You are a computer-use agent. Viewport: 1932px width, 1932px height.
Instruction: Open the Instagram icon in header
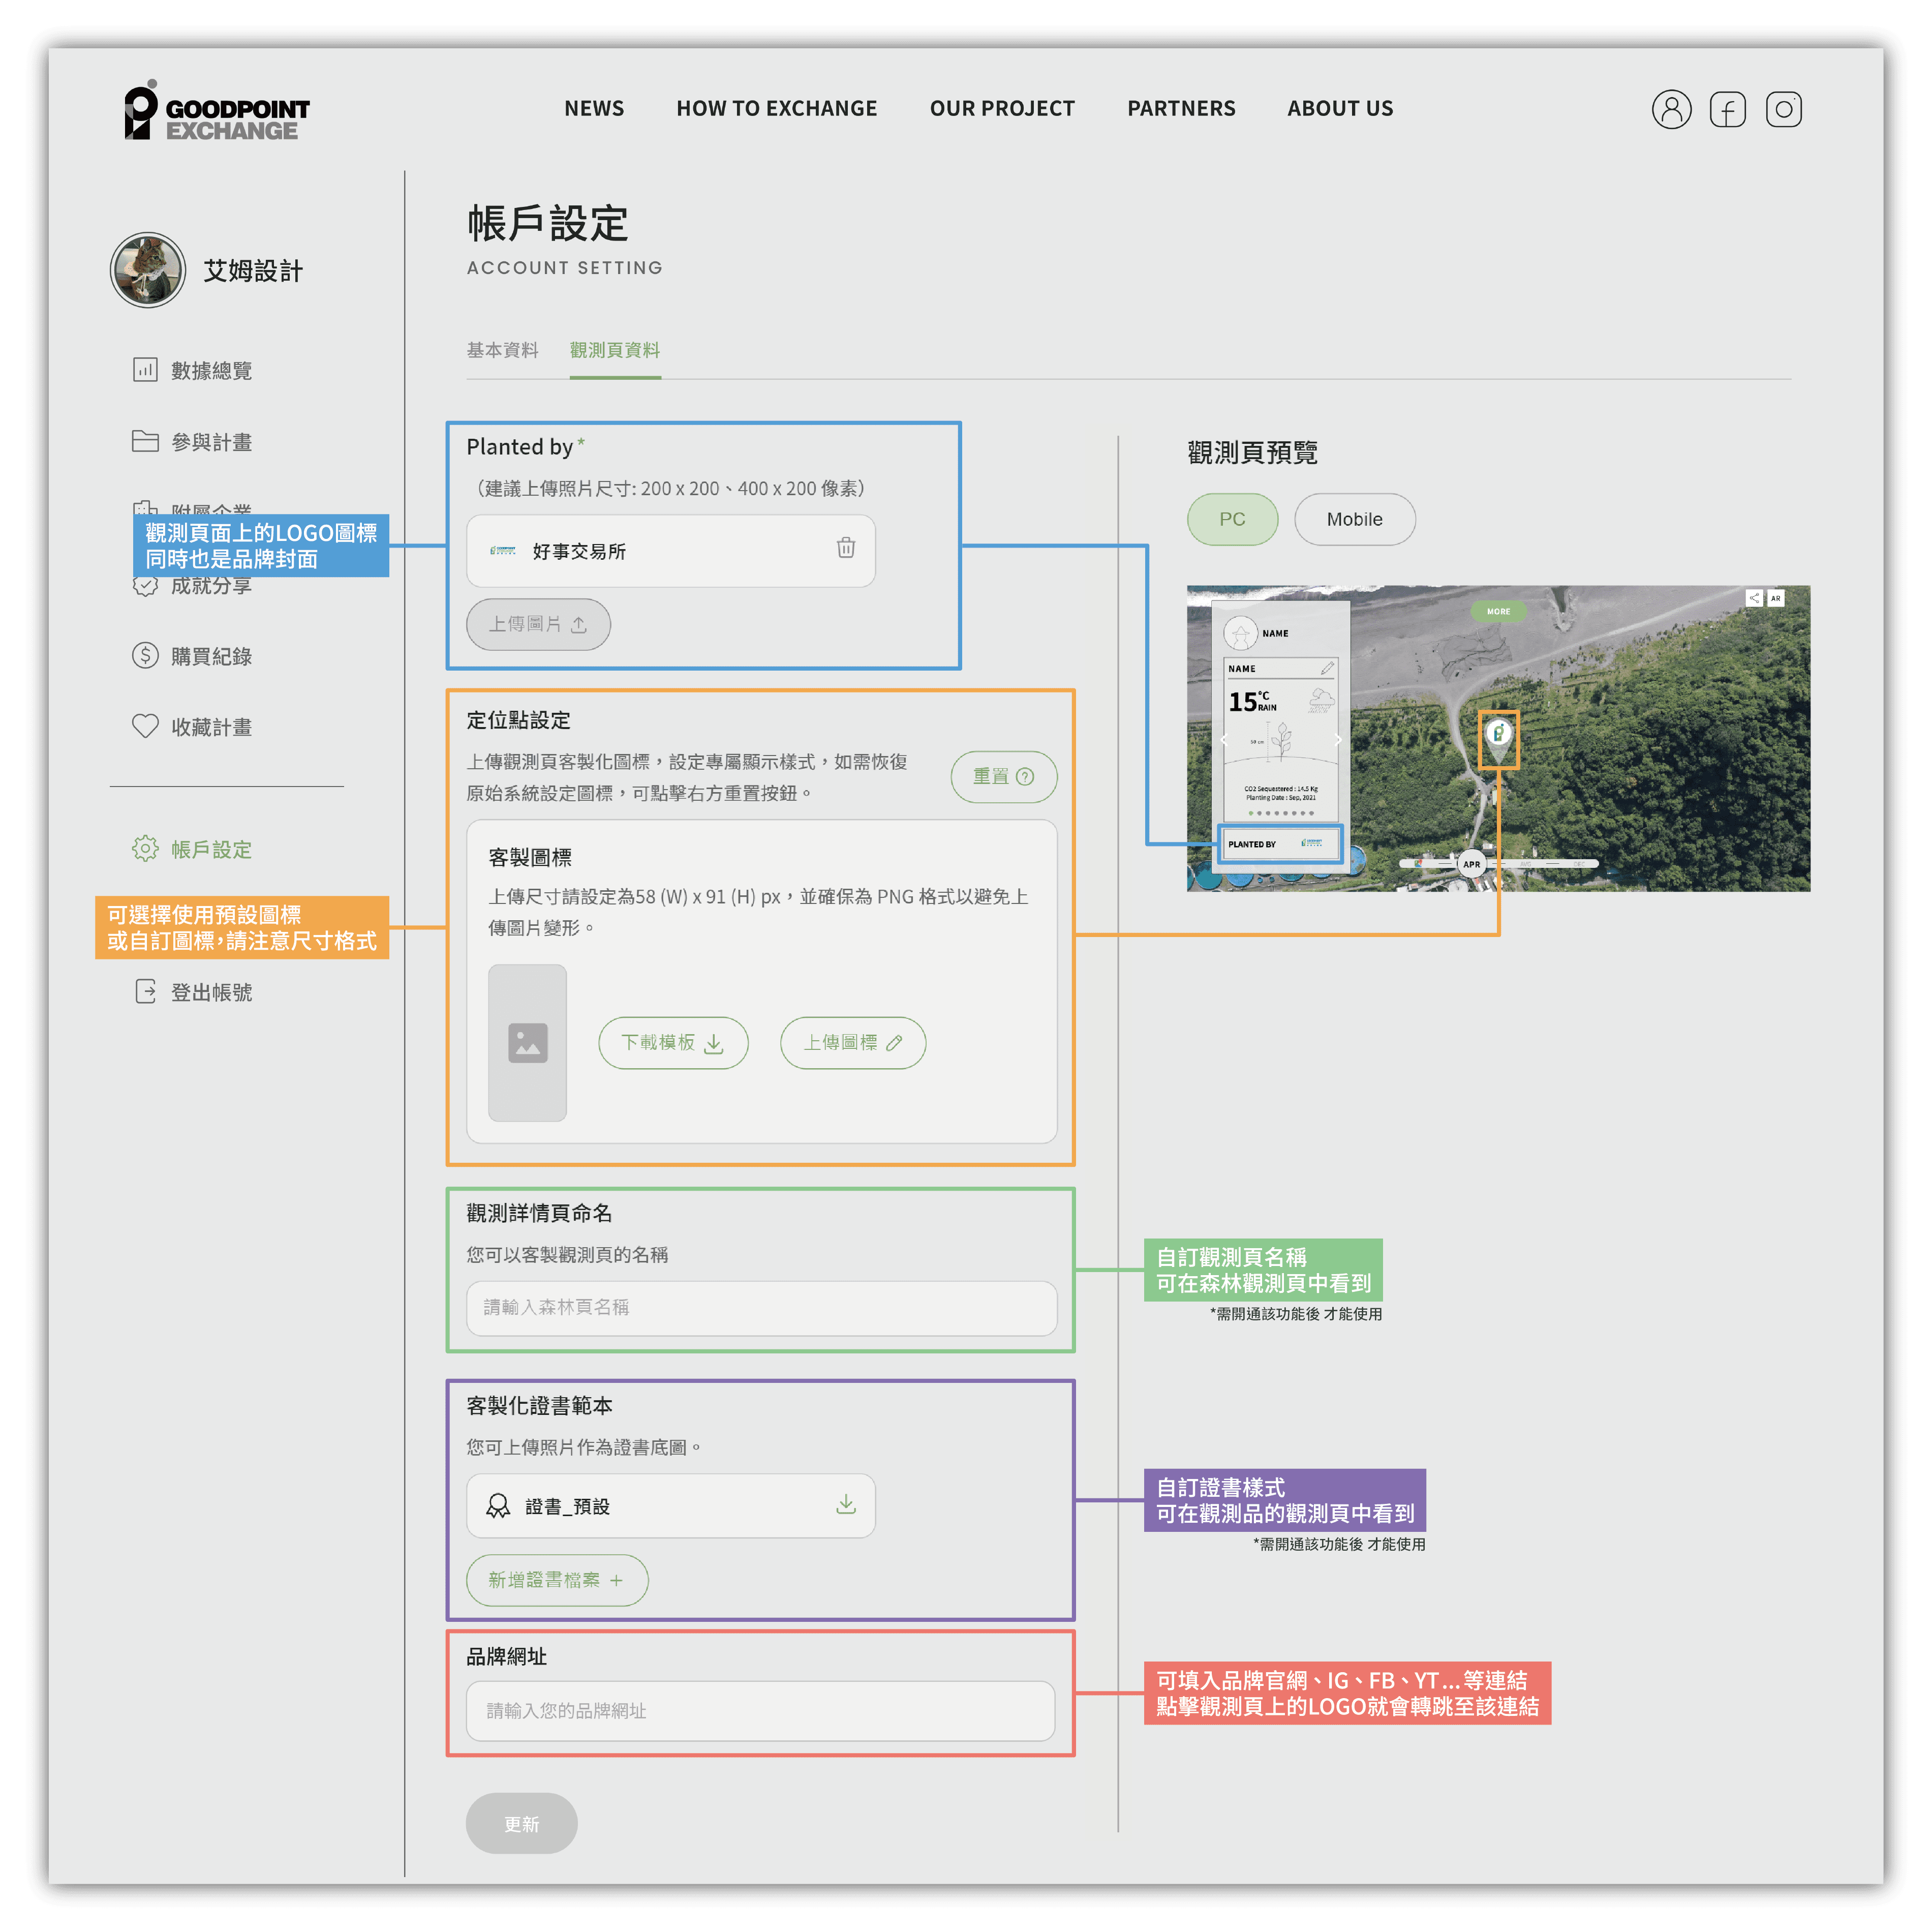(1783, 109)
